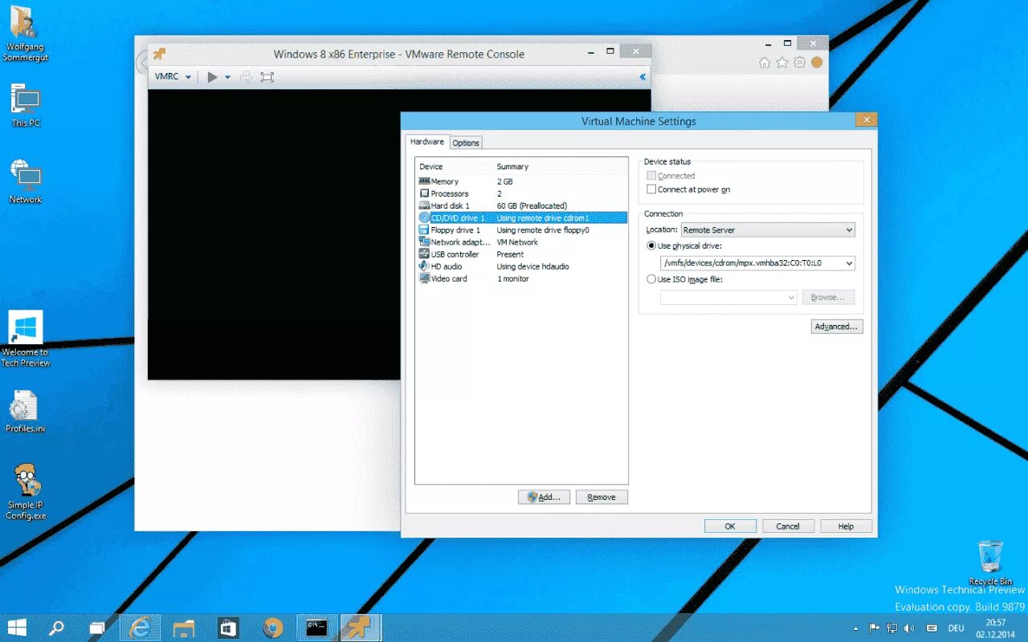
Task: Click the Add hardware button
Action: pyautogui.click(x=544, y=497)
